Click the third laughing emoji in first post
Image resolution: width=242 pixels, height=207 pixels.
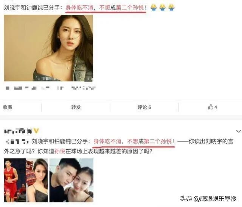[x=171, y=8]
